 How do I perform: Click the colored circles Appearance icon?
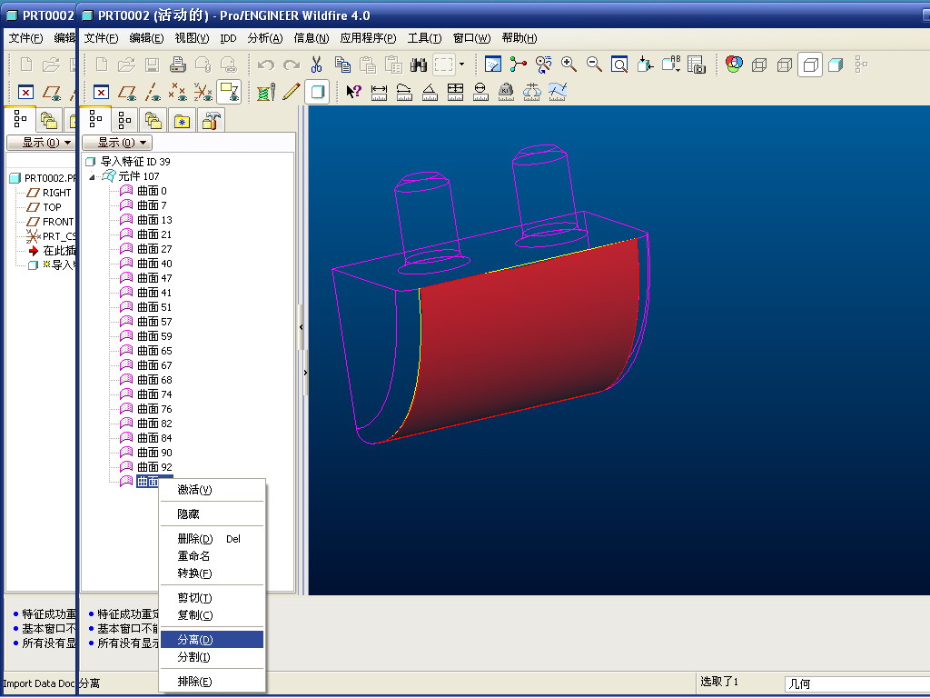(x=734, y=65)
